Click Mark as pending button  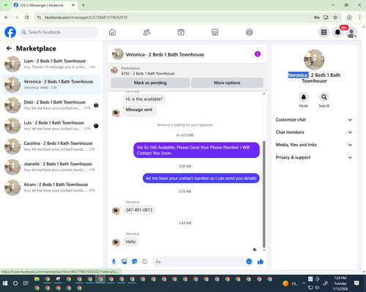point(150,83)
